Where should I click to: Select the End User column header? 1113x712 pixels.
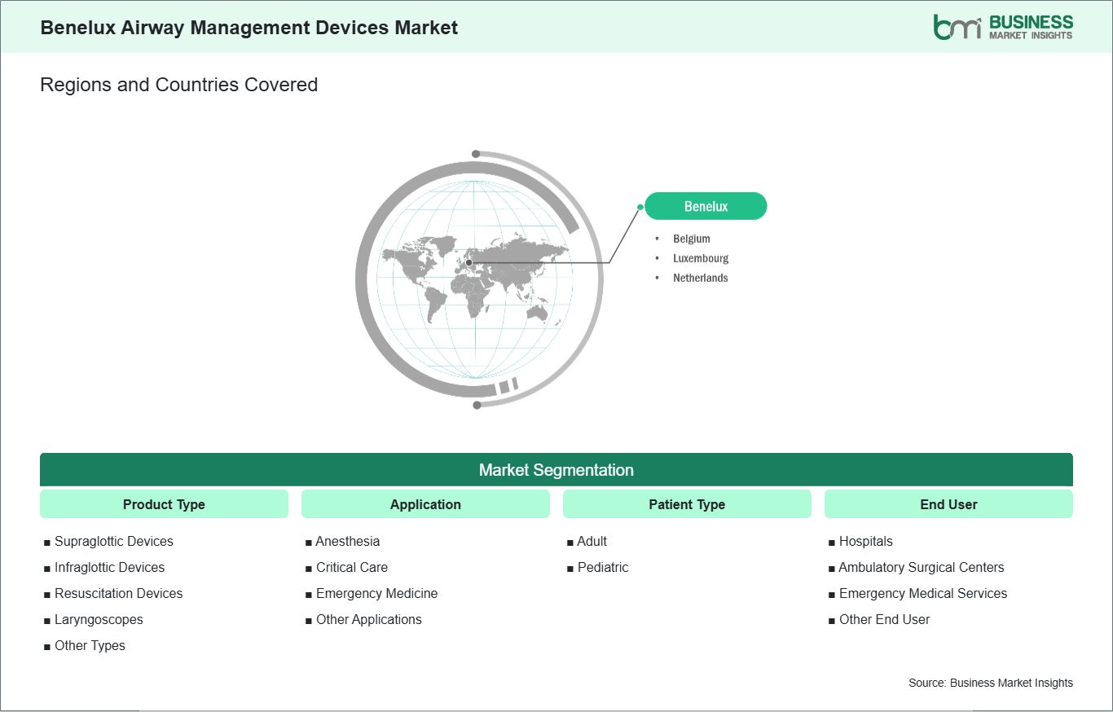click(x=948, y=504)
